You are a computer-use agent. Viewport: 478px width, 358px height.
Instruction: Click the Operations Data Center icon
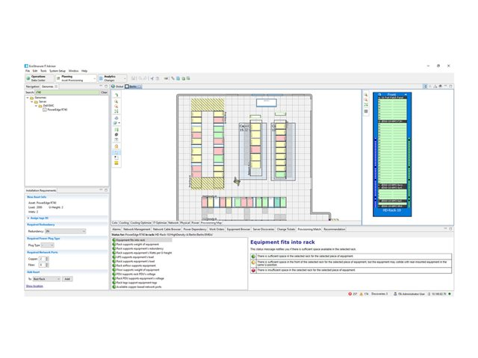(29, 78)
